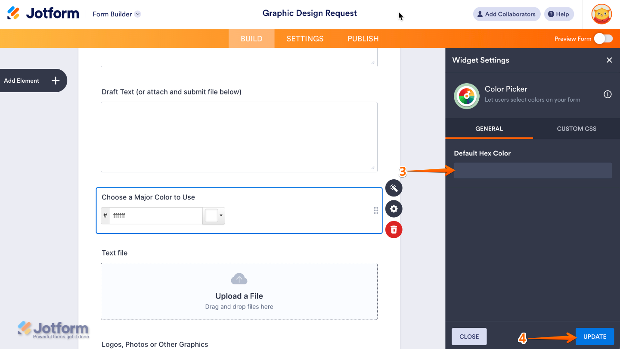The width and height of the screenshot is (620, 349).
Task: Click the upload cloud icon in Text file
Action: tap(239, 278)
